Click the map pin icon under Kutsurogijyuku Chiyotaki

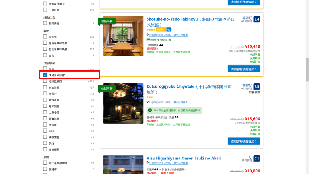tap(148, 102)
